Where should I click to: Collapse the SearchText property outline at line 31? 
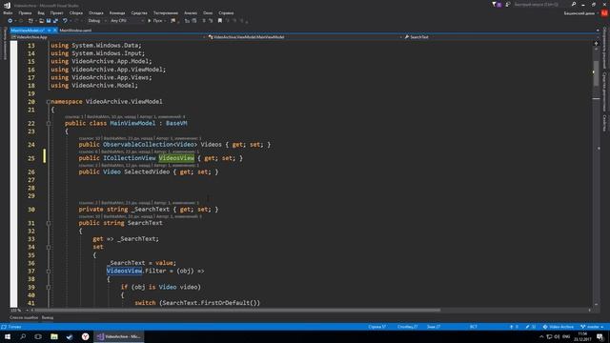click(x=49, y=223)
